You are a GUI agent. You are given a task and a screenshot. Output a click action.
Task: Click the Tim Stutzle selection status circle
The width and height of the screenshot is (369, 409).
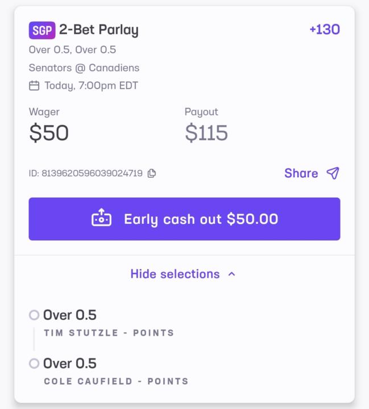click(x=34, y=315)
